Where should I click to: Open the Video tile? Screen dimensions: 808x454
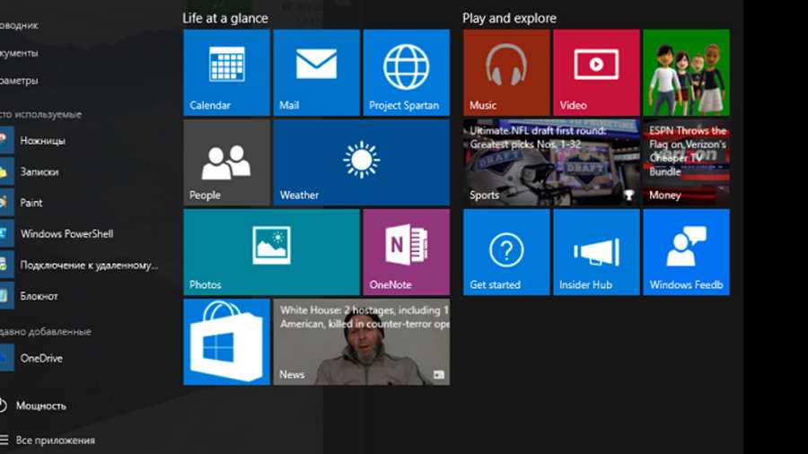click(596, 73)
